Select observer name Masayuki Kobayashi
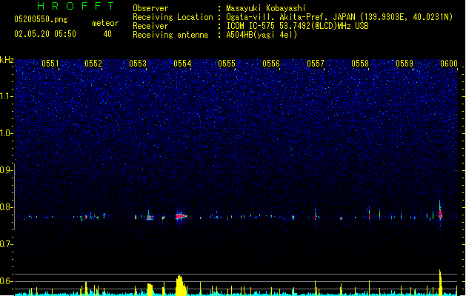Viewport: 466px width, 296px height. tap(266, 8)
